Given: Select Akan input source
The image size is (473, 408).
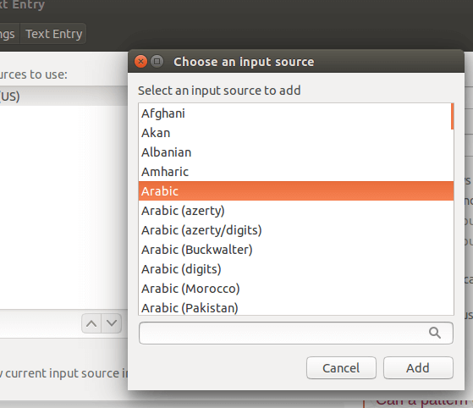Looking at the screenshot, I should click(296, 133).
